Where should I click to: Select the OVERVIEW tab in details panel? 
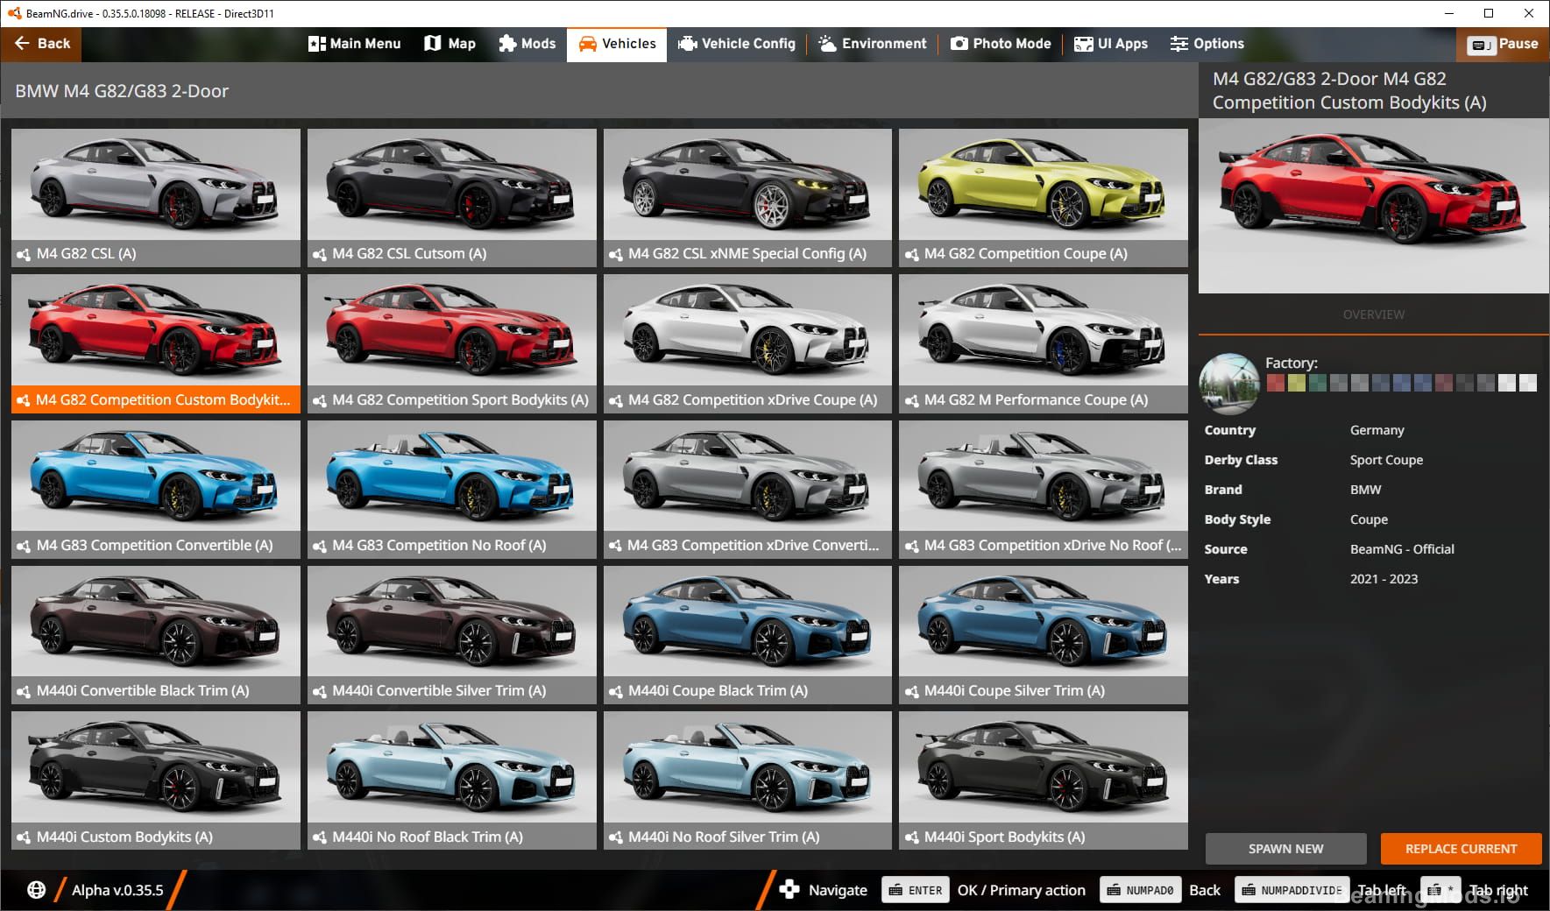coord(1373,314)
